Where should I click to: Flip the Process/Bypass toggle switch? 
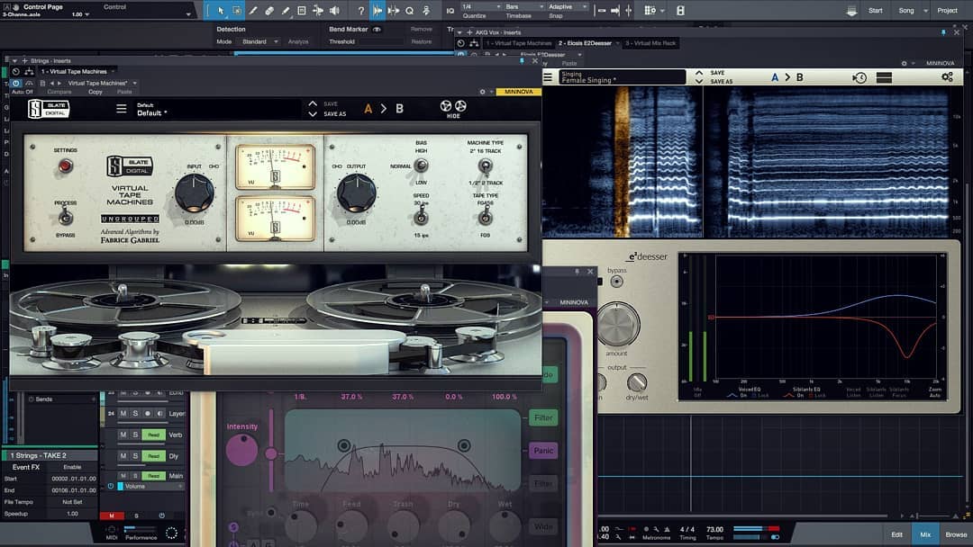point(65,218)
